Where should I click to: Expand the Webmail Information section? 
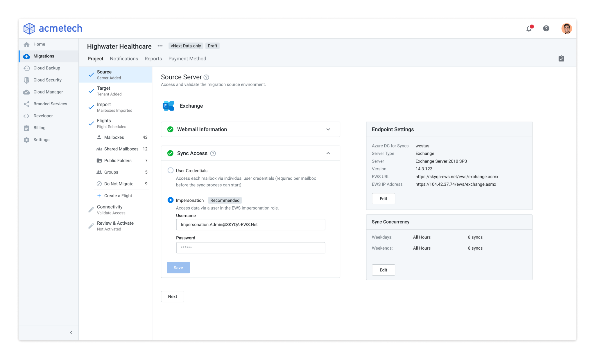328,129
